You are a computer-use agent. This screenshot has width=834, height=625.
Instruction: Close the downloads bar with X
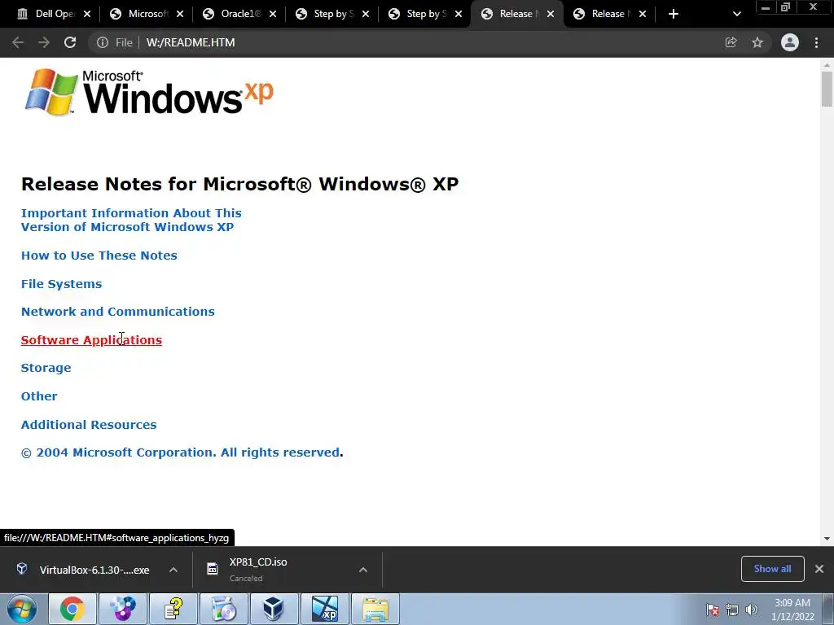(819, 569)
